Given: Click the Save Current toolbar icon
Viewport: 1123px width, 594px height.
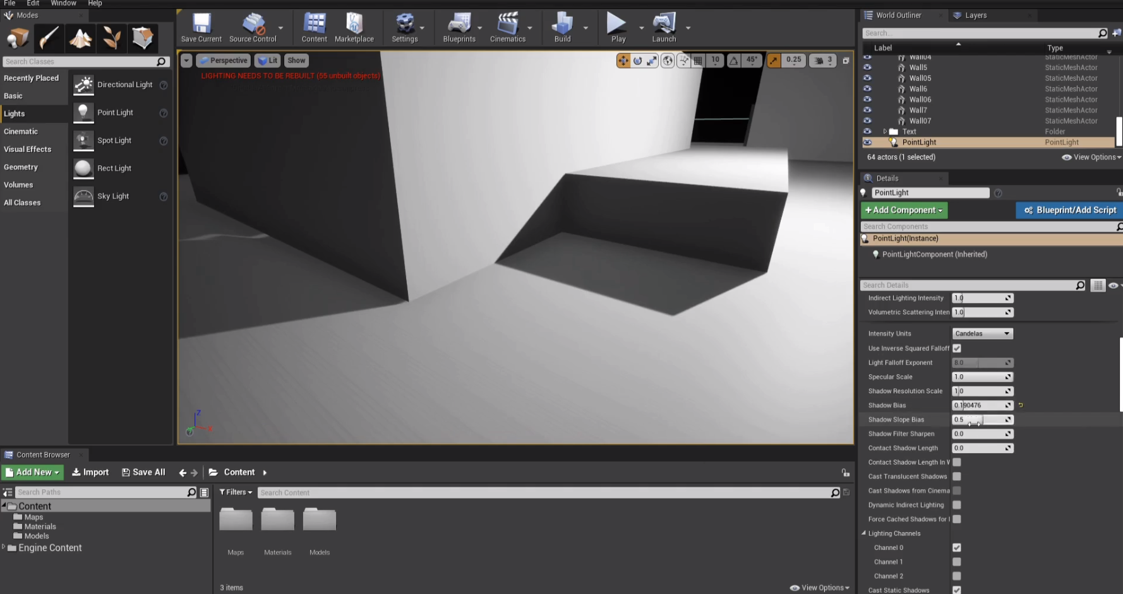Looking at the screenshot, I should click(x=201, y=23).
